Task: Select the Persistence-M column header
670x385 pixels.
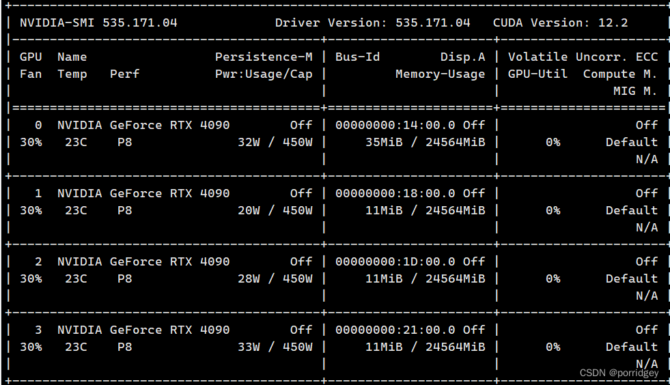Action: click(264, 57)
